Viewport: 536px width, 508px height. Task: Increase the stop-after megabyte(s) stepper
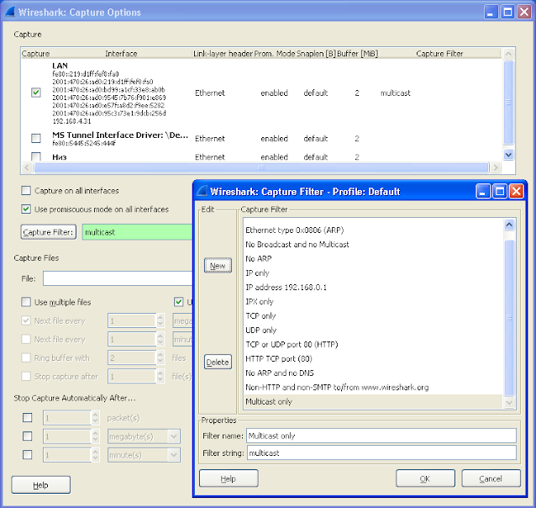point(96,432)
